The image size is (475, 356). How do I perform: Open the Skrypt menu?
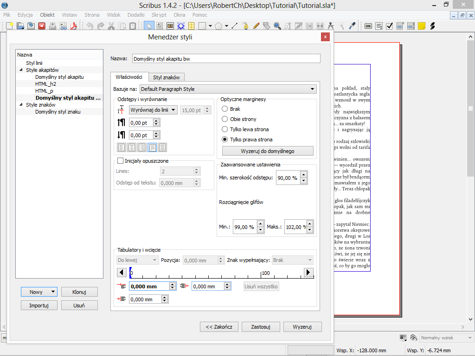click(159, 15)
